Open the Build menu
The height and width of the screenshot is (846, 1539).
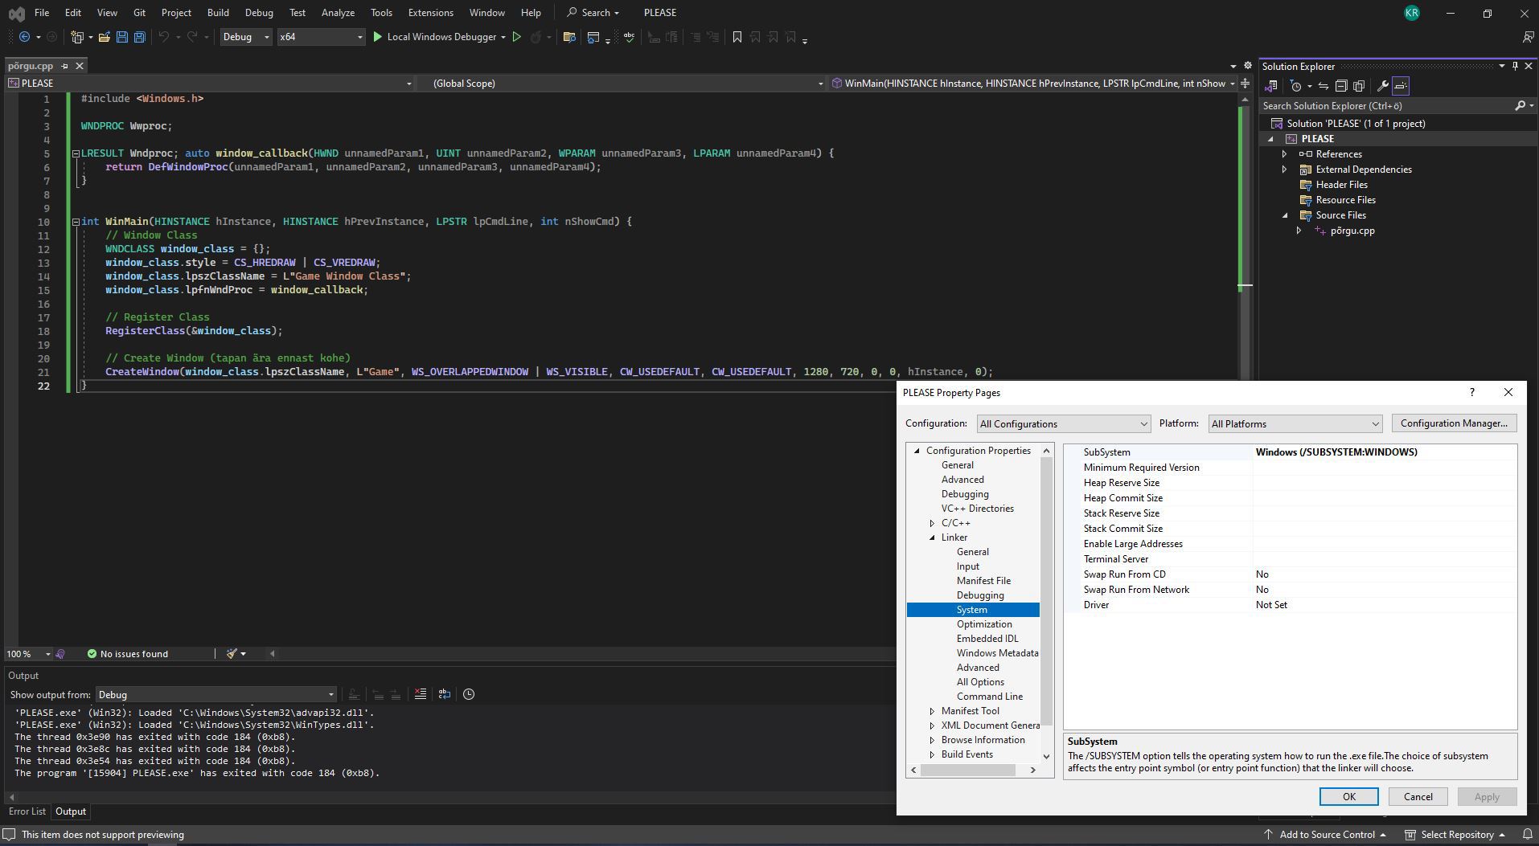[217, 13]
